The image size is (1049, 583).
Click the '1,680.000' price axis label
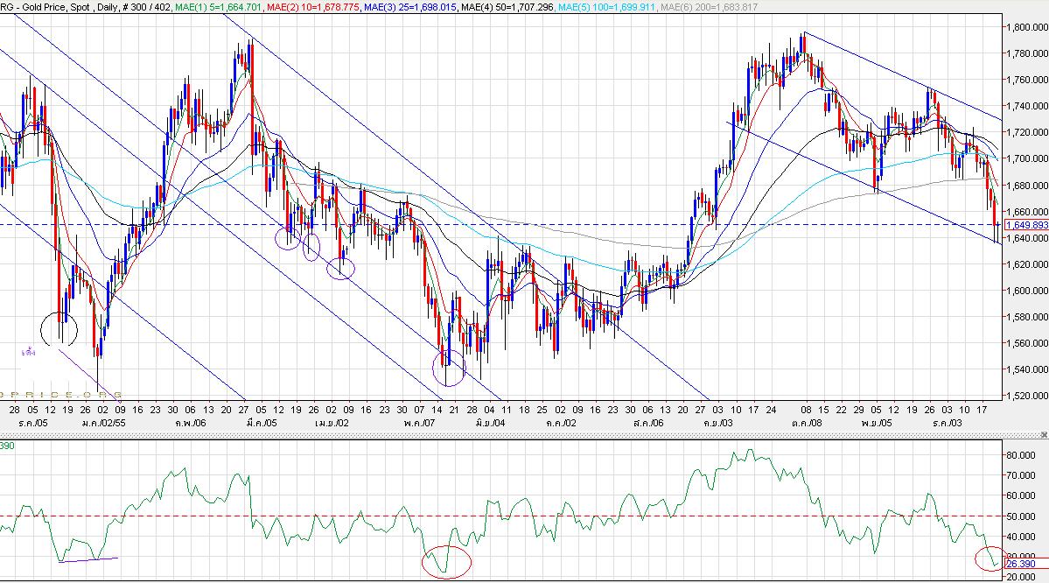coord(1027,186)
